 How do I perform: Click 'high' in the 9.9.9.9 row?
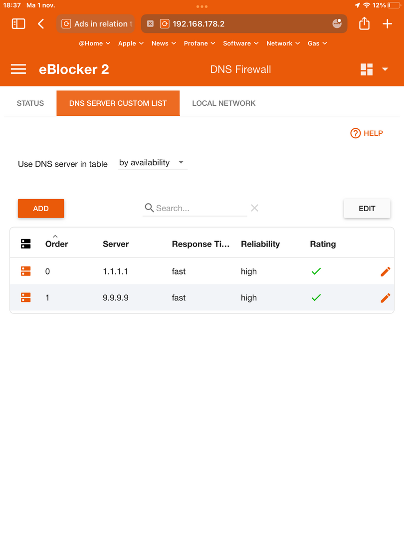point(249,298)
